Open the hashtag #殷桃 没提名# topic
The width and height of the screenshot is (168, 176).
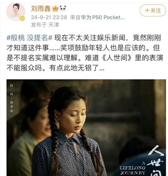coord(30,38)
